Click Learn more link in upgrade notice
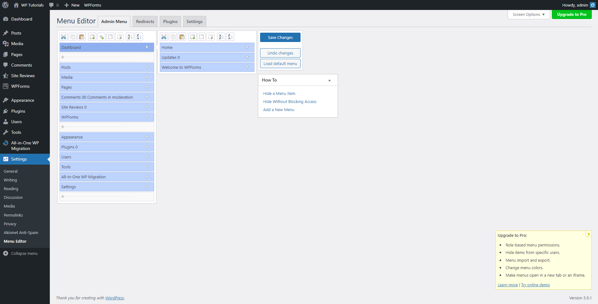The width and height of the screenshot is (598, 304). point(508,285)
